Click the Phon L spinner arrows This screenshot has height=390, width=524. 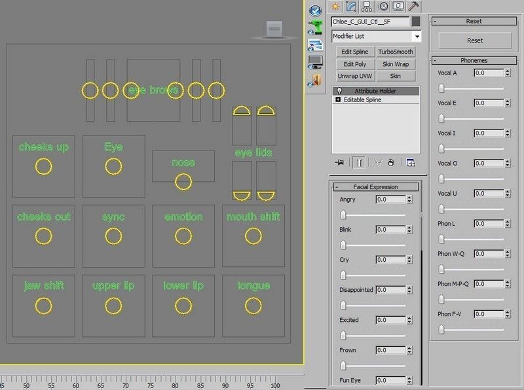click(508, 223)
